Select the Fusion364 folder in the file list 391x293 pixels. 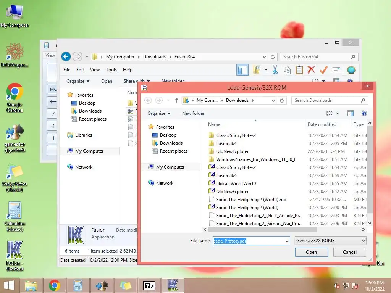pos(226,143)
